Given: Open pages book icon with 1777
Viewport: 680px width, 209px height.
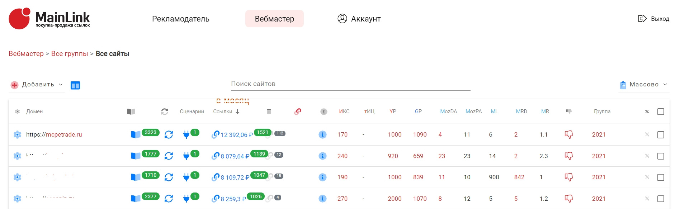Looking at the screenshot, I should (136, 156).
